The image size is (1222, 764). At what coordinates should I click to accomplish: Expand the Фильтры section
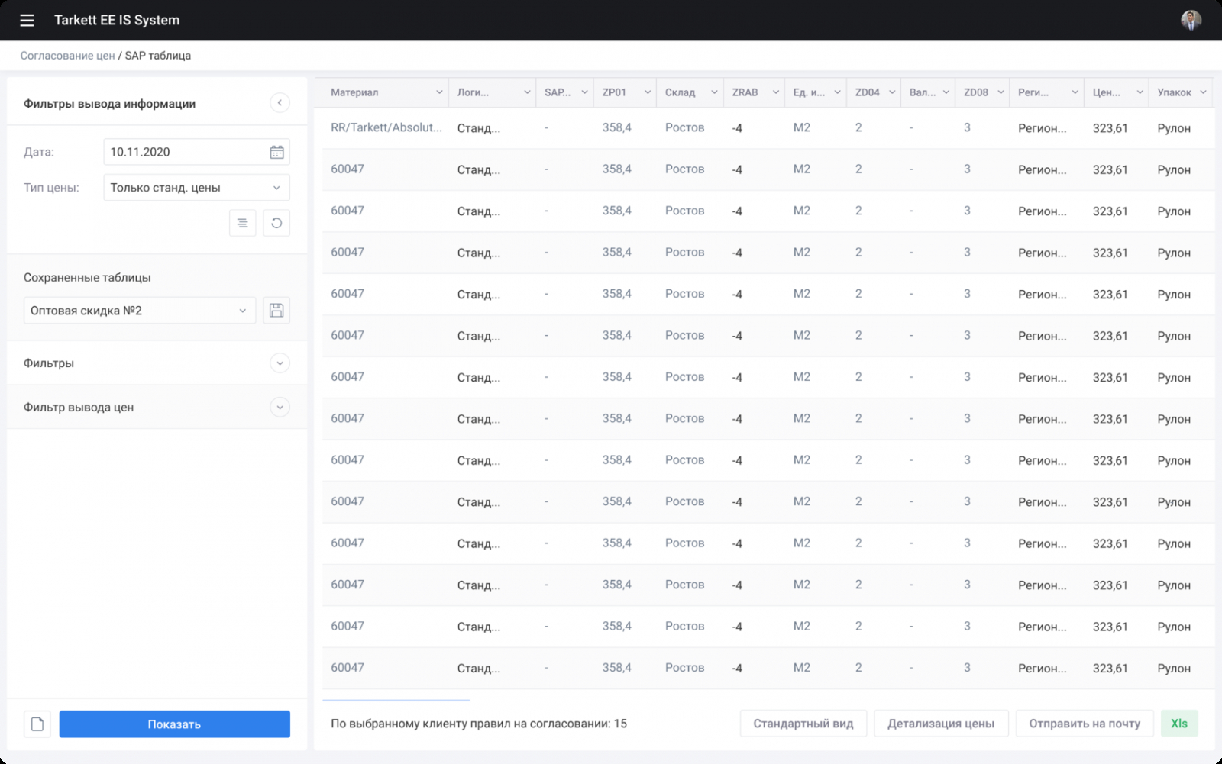(280, 363)
